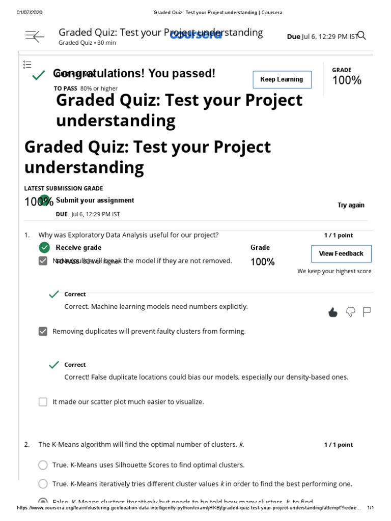
Task: Click the Coursera logo
Action: tap(195, 35)
